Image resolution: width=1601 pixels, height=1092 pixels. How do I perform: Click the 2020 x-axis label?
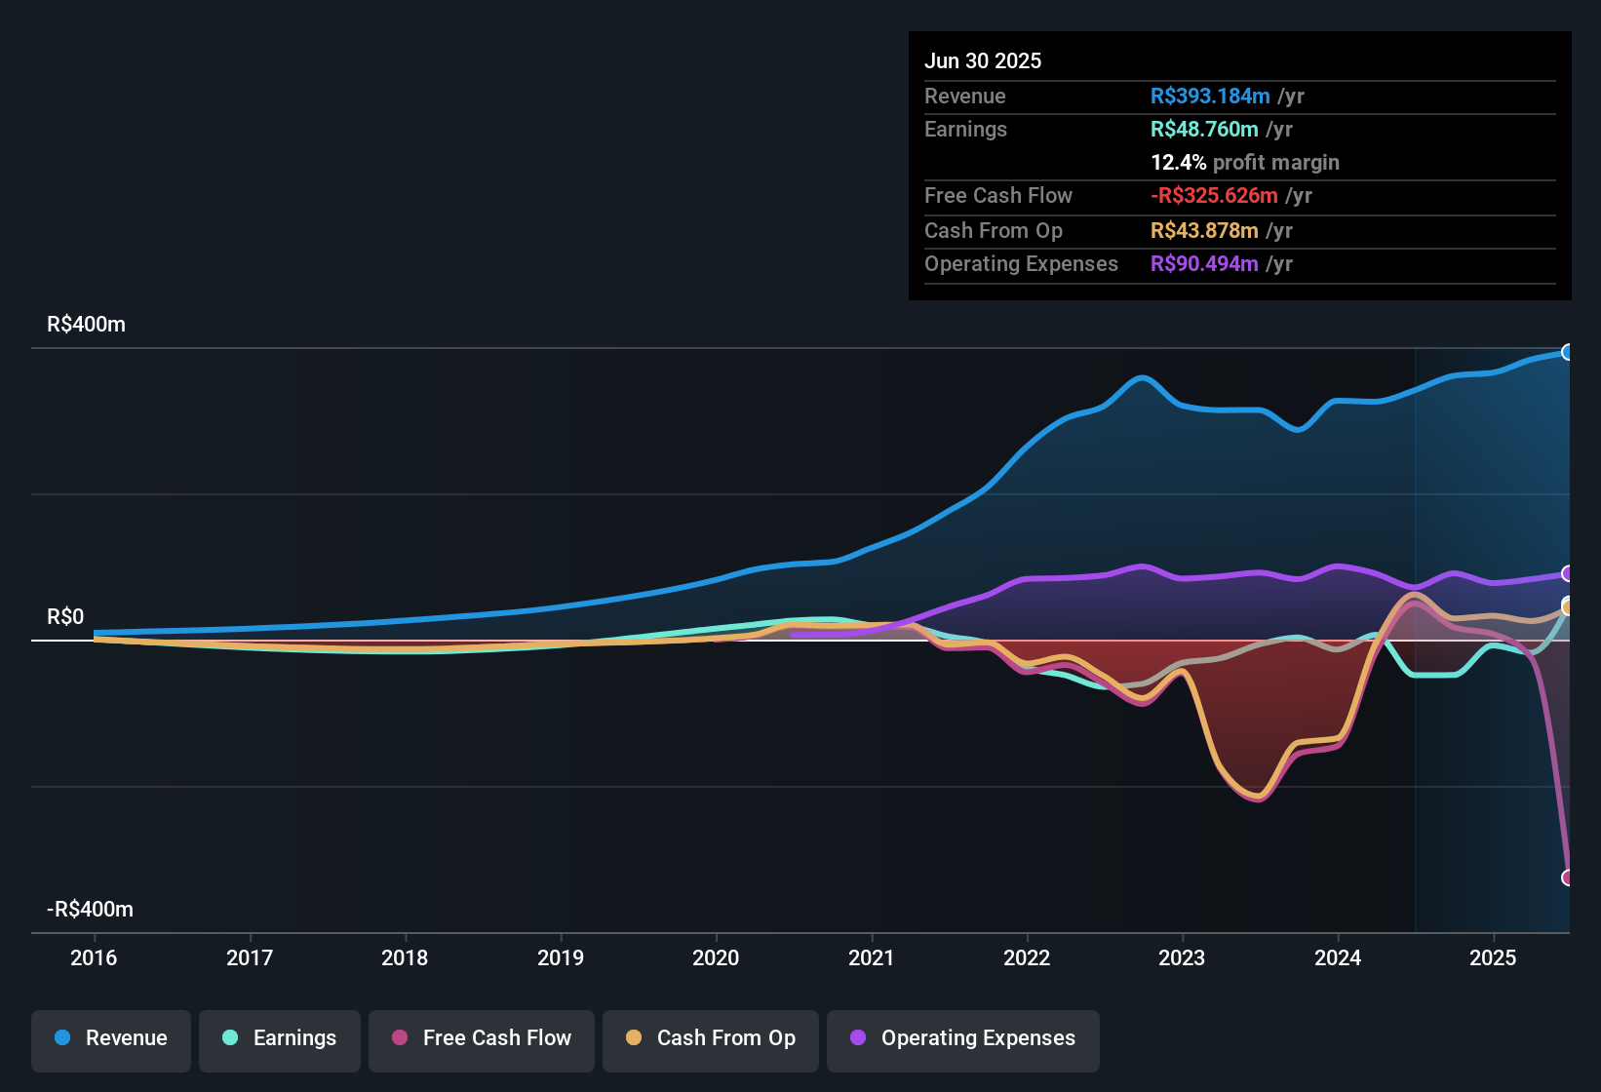point(716,958)
